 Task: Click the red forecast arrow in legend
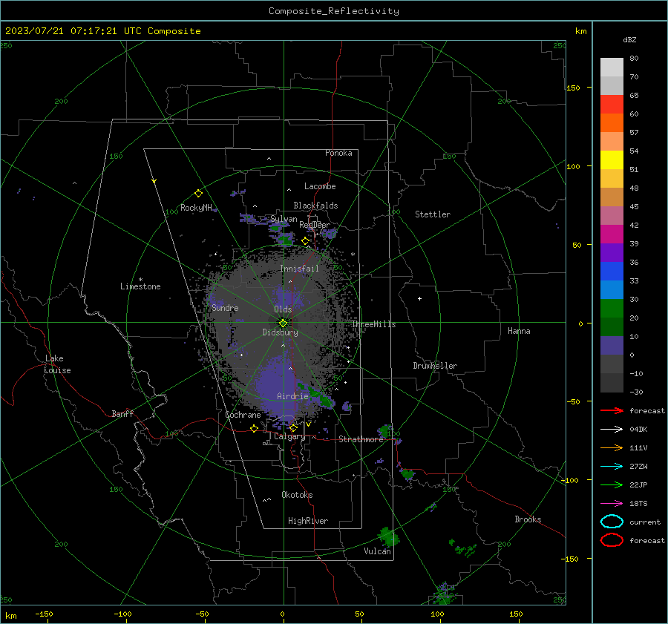click(612, 410)
